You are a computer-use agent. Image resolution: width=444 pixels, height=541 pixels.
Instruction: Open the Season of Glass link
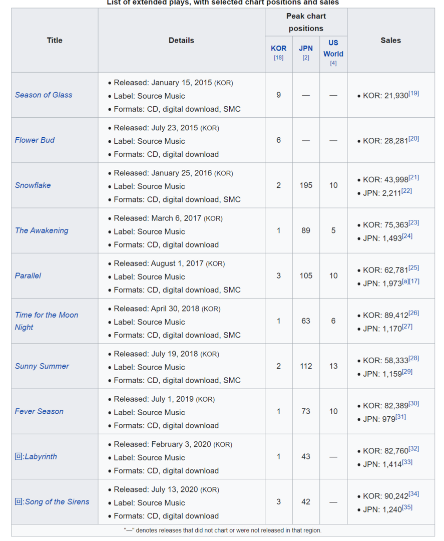coord(44,95)
